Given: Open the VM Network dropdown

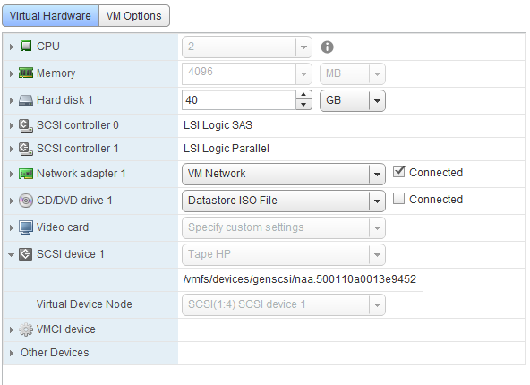Looking at the screenshot, I should point(283,174).
